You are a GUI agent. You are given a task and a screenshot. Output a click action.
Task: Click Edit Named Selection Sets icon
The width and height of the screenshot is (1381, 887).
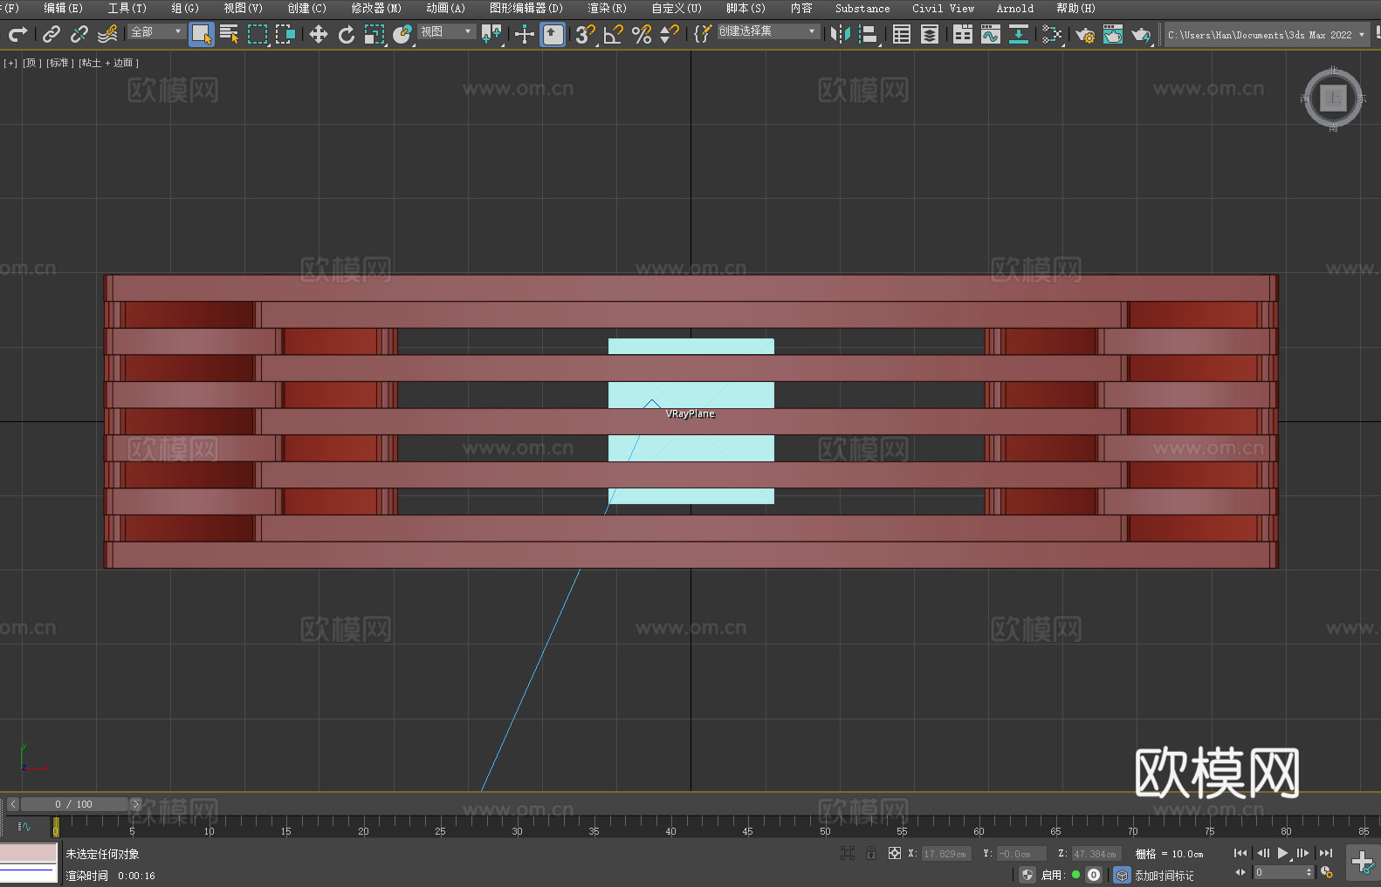tap(703, 34)
